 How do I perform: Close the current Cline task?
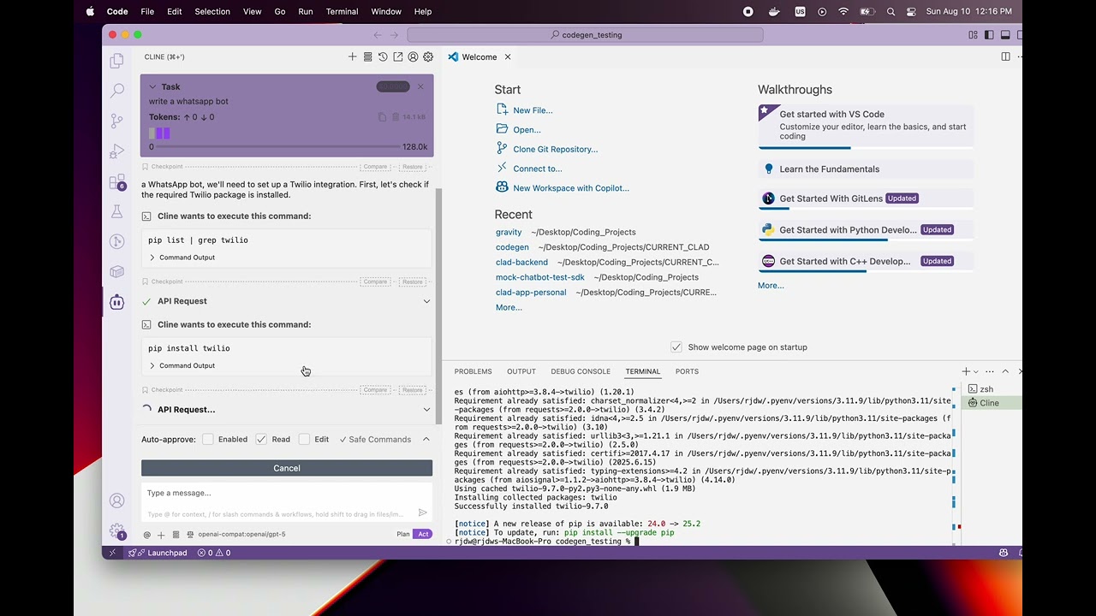coord(420,86)
